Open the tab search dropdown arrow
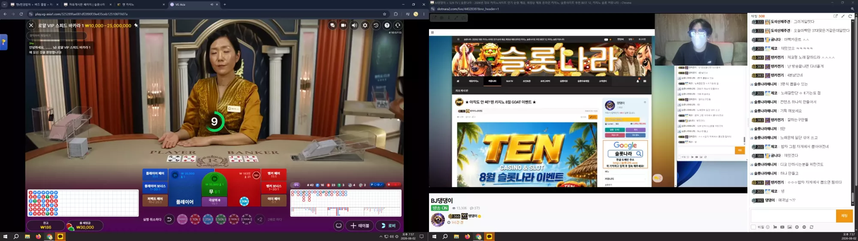 pos(4,4)
